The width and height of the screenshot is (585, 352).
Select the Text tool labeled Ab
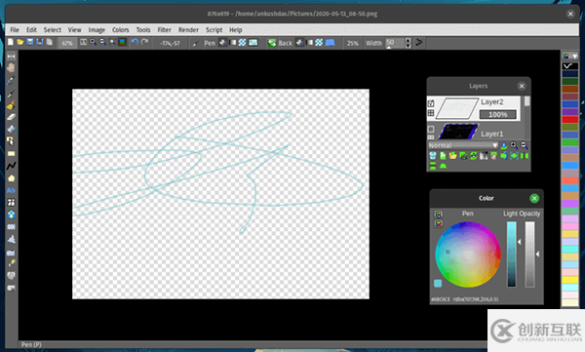(x=11, y=190)
